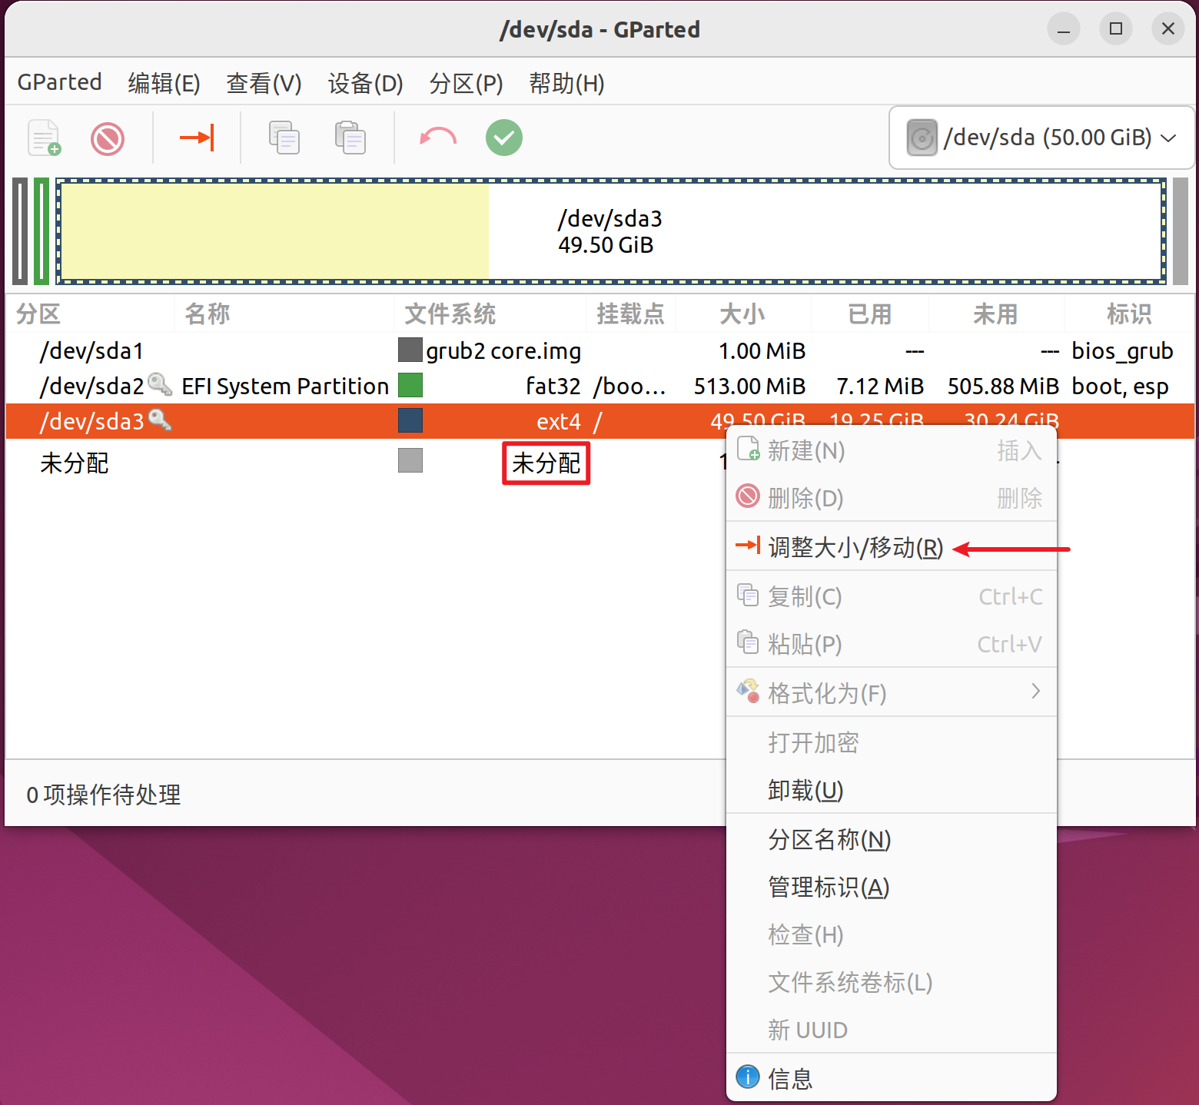Select 粘贴(P) in context menu
Viewport: 1199px width, 1105px height.
tap(892, 644)
